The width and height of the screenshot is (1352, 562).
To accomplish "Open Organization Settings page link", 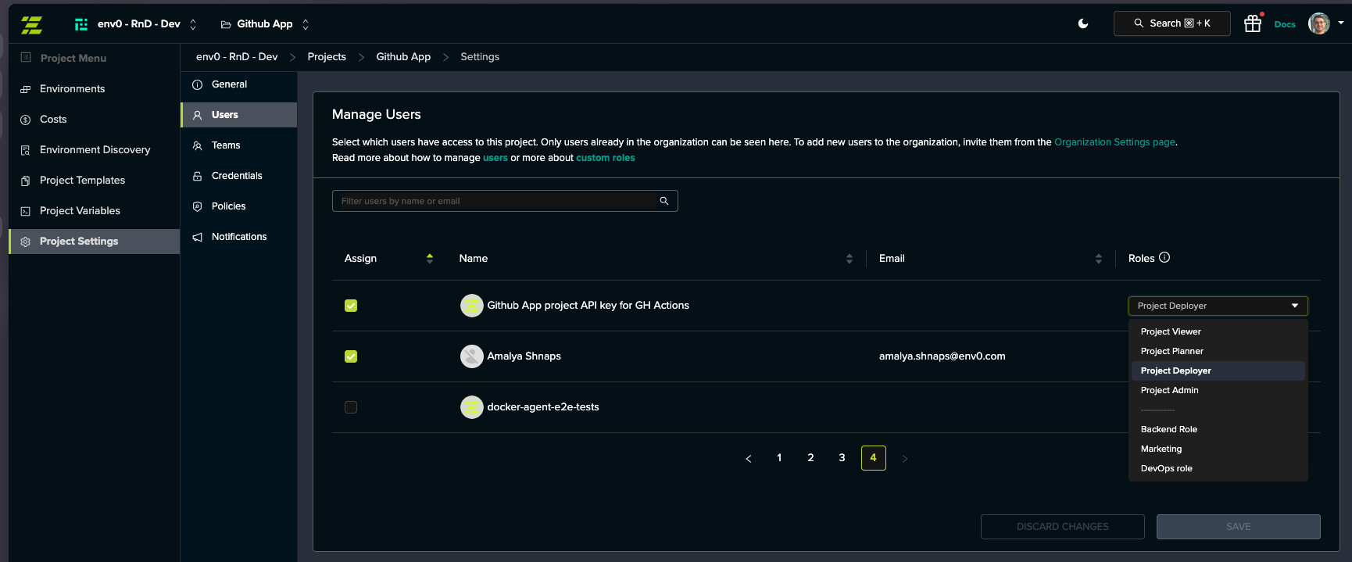I will tap(1114, 142).
